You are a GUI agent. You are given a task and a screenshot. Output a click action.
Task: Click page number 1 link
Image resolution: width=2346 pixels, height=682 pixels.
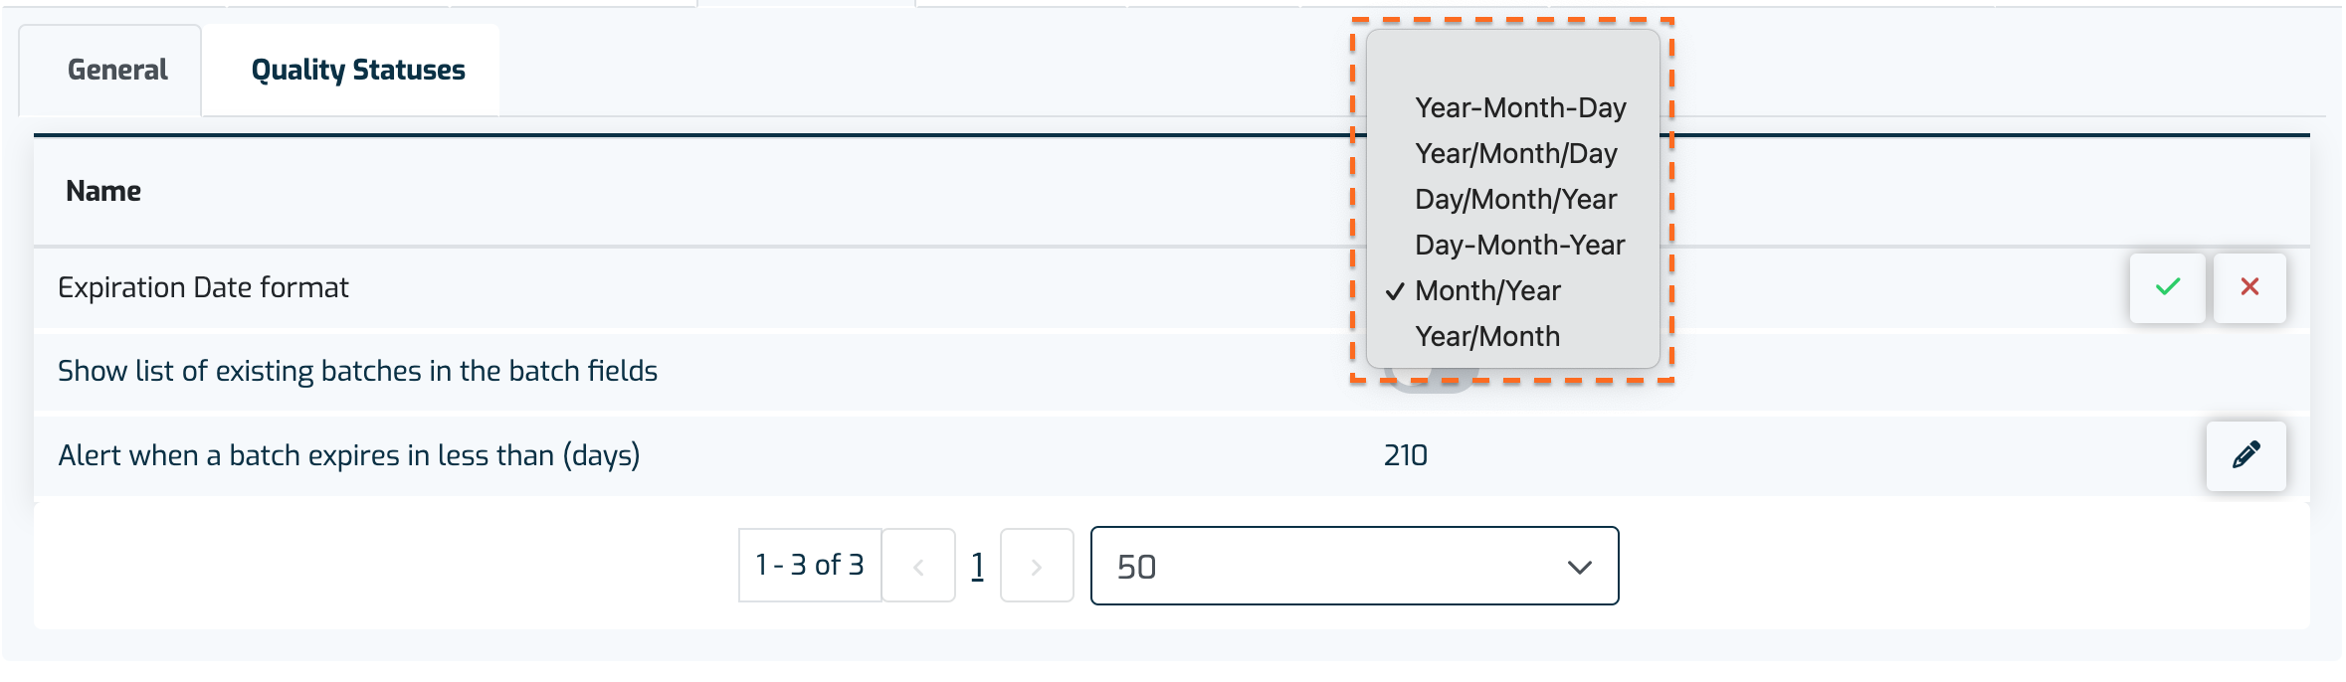click(978, 566)
